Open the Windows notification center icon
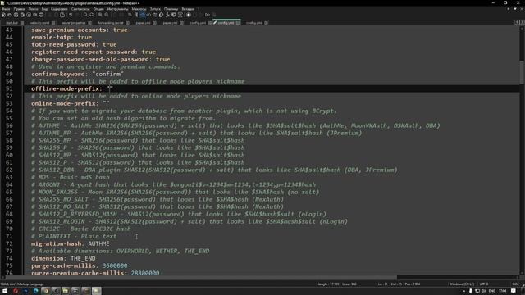This screenshot has height=295, width=525. [x=514, y=291]
